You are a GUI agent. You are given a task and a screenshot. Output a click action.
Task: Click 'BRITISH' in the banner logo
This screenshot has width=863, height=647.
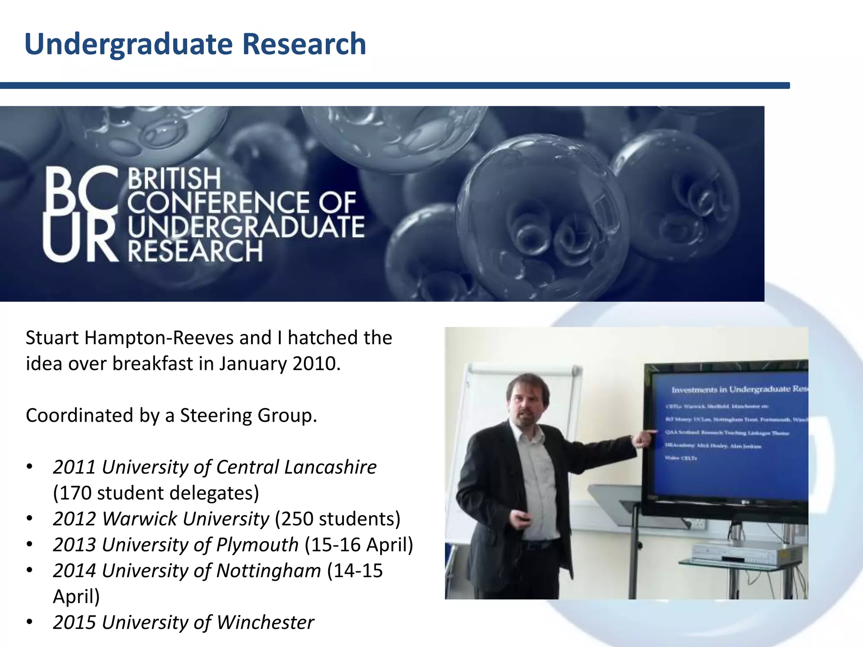tap(174, 178)
